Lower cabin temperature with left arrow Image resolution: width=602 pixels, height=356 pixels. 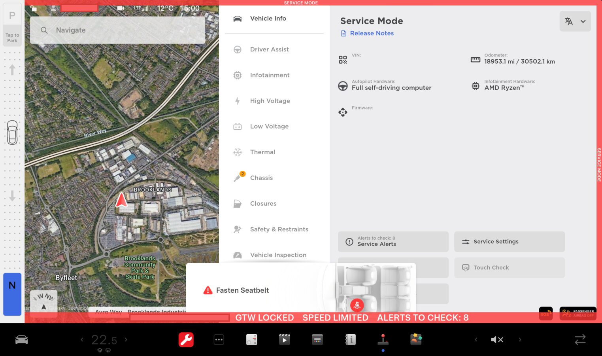pos(82,339)
